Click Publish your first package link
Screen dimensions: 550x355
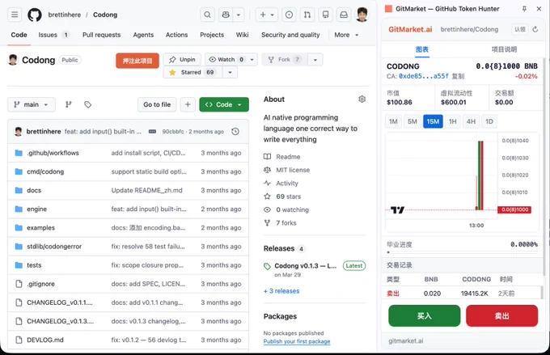pos(297,342)
